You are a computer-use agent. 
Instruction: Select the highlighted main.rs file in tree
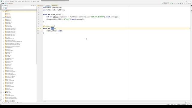tap(8, 10)
